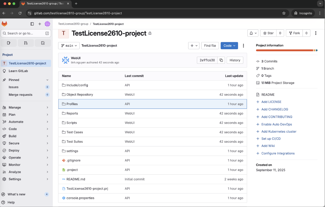
Task: Click the issues shortcut icon in sidebar
Action: (9, 42)
